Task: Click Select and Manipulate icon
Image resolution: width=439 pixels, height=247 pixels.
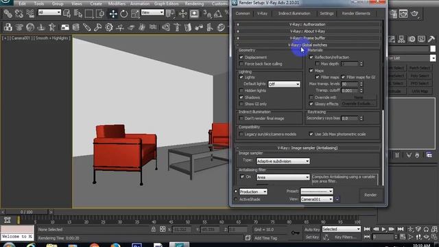Action: (183, 14)
